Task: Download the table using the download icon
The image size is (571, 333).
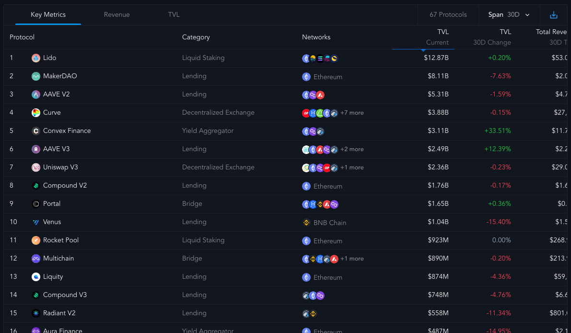Action: 554,15
